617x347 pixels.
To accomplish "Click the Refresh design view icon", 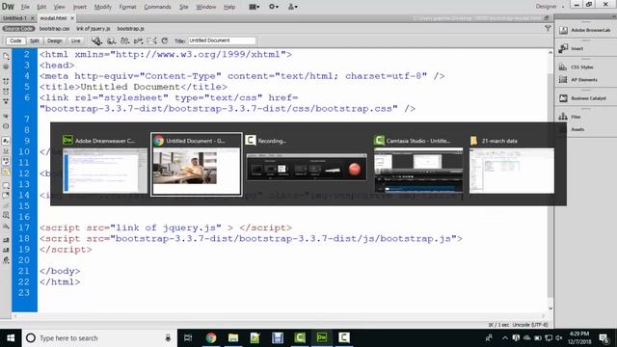I will [x=165, y=40].
